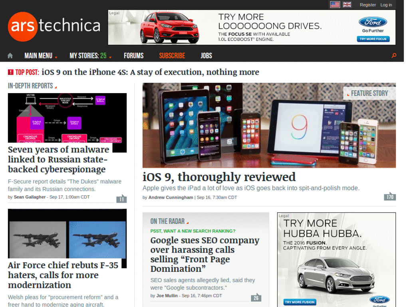
Task: Go to Ars Technica home via house icon
Action: (x=10, y=56)
